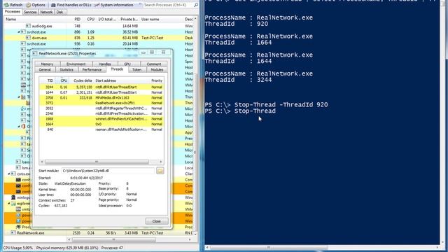The height and width of the screenshot is (252, 448).
Task: Click Processes count in status bar
Action: coord(112,248)
